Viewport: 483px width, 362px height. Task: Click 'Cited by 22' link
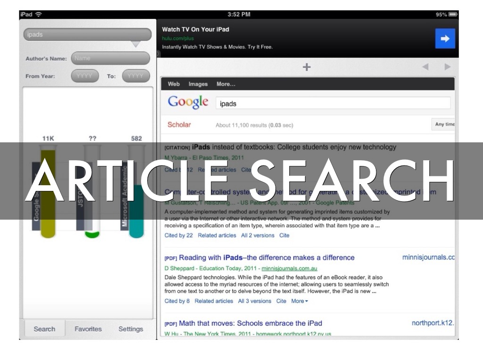click(x=178, y=235)
